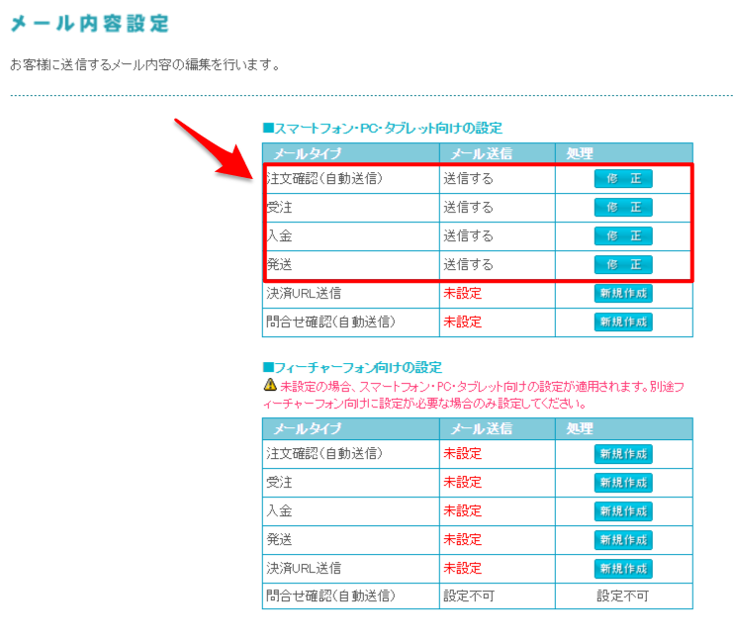Viewport: 734px width, 639px height.
Task: Click 未設定 status for 決済URL送信 feature phone row
Action: (x=463, y=569)
